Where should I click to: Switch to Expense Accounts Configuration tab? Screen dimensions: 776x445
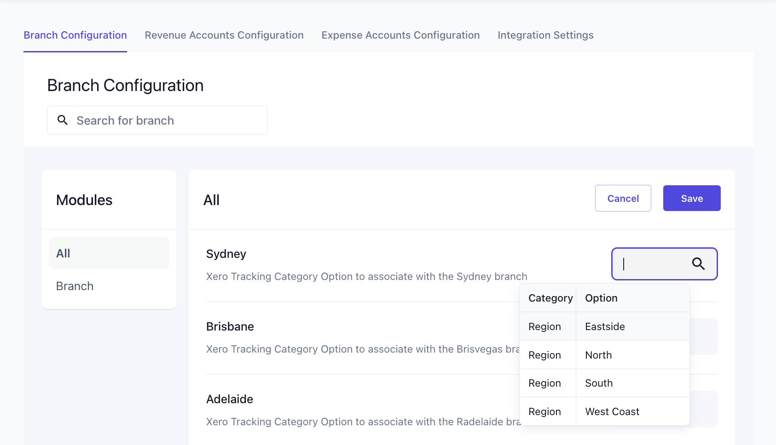pos(400,35)
